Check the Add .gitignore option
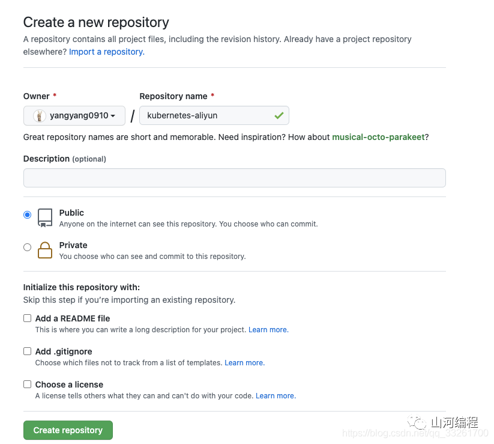Screen dimensions: 494x444 (28, 351)
